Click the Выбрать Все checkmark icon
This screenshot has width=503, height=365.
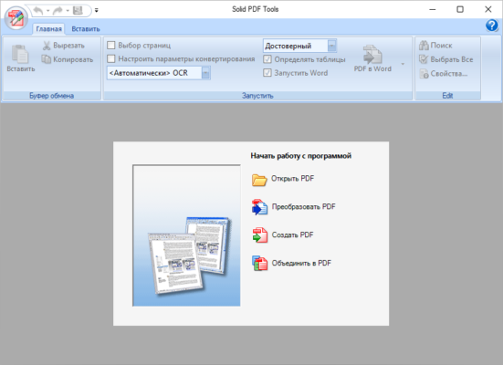click(424, 59)
